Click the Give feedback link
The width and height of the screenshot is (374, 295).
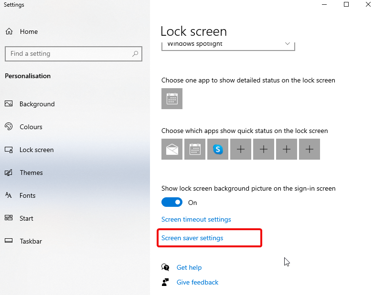pos(197,282)
